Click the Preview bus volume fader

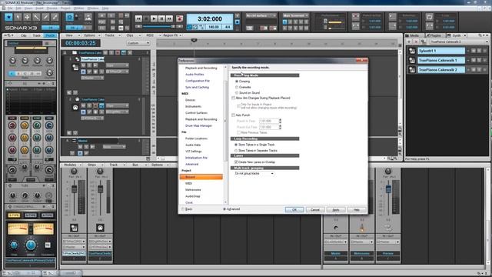coord(388,189)
